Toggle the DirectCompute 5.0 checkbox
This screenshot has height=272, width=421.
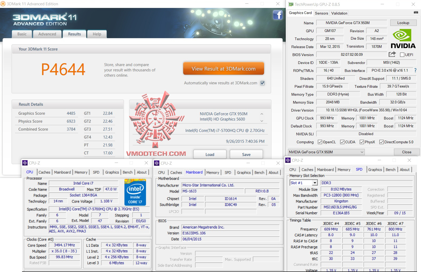(381, 142)
